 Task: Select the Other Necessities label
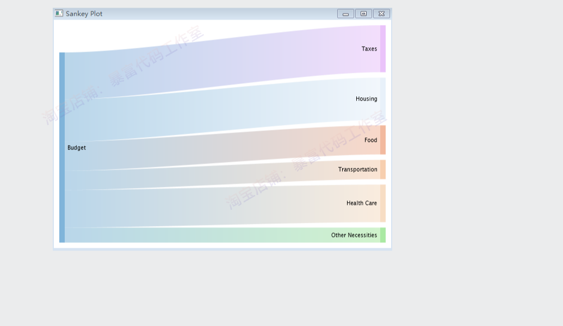pos(354,235)
